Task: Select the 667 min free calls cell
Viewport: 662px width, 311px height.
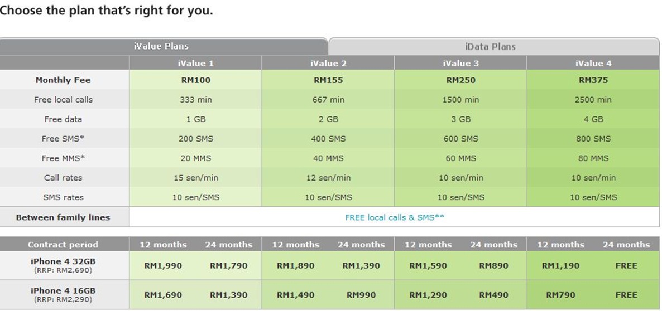Action: (x=328, y=100)
